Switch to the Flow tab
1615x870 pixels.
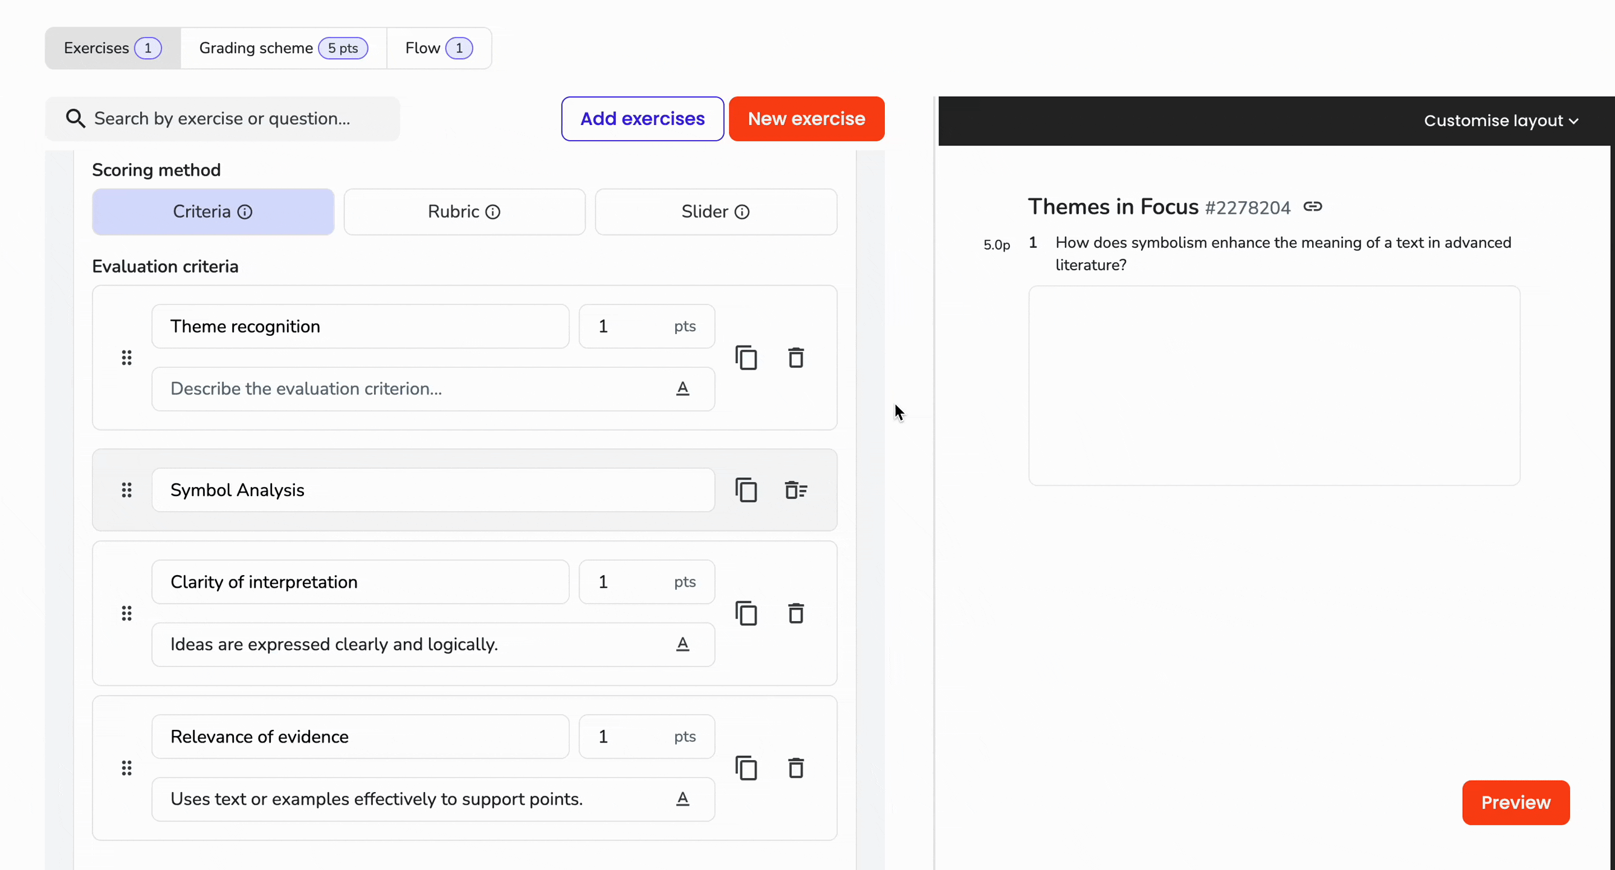pos(439,48)
